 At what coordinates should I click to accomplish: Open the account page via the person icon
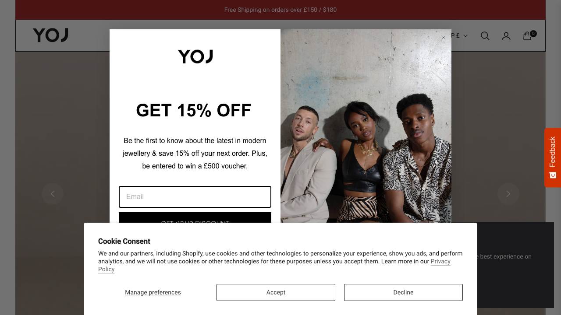point(506,35)
